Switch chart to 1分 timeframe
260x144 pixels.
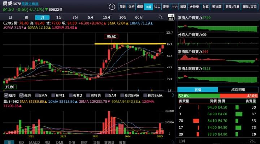(x=59, y=17)
